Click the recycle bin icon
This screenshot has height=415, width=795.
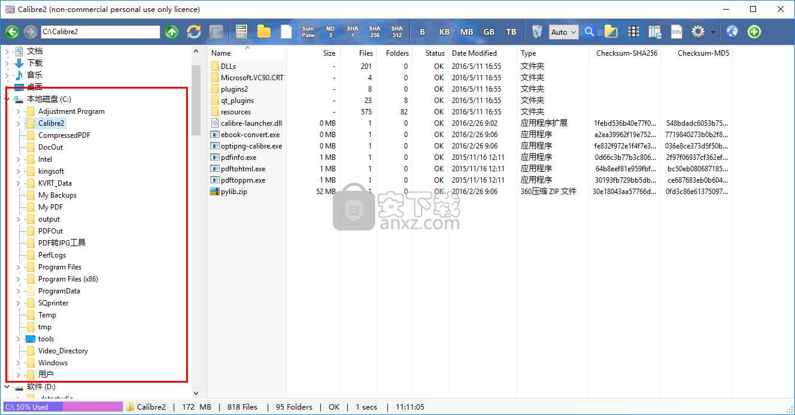538,32
